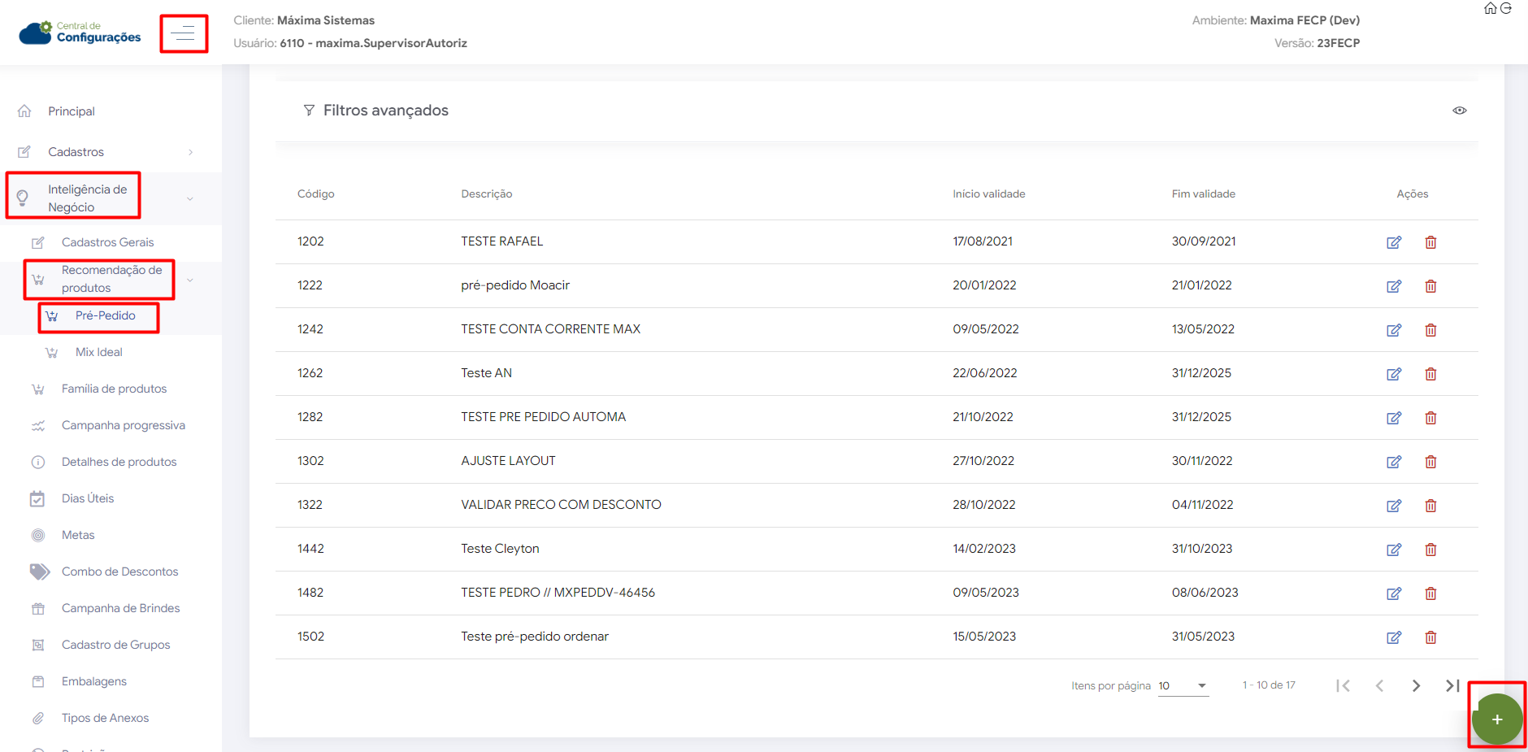The image size is (1528, 752).
Task: Delete the TESTE PRE PEDIDO AUTOMA row
Action: [x=1430, y=418]
